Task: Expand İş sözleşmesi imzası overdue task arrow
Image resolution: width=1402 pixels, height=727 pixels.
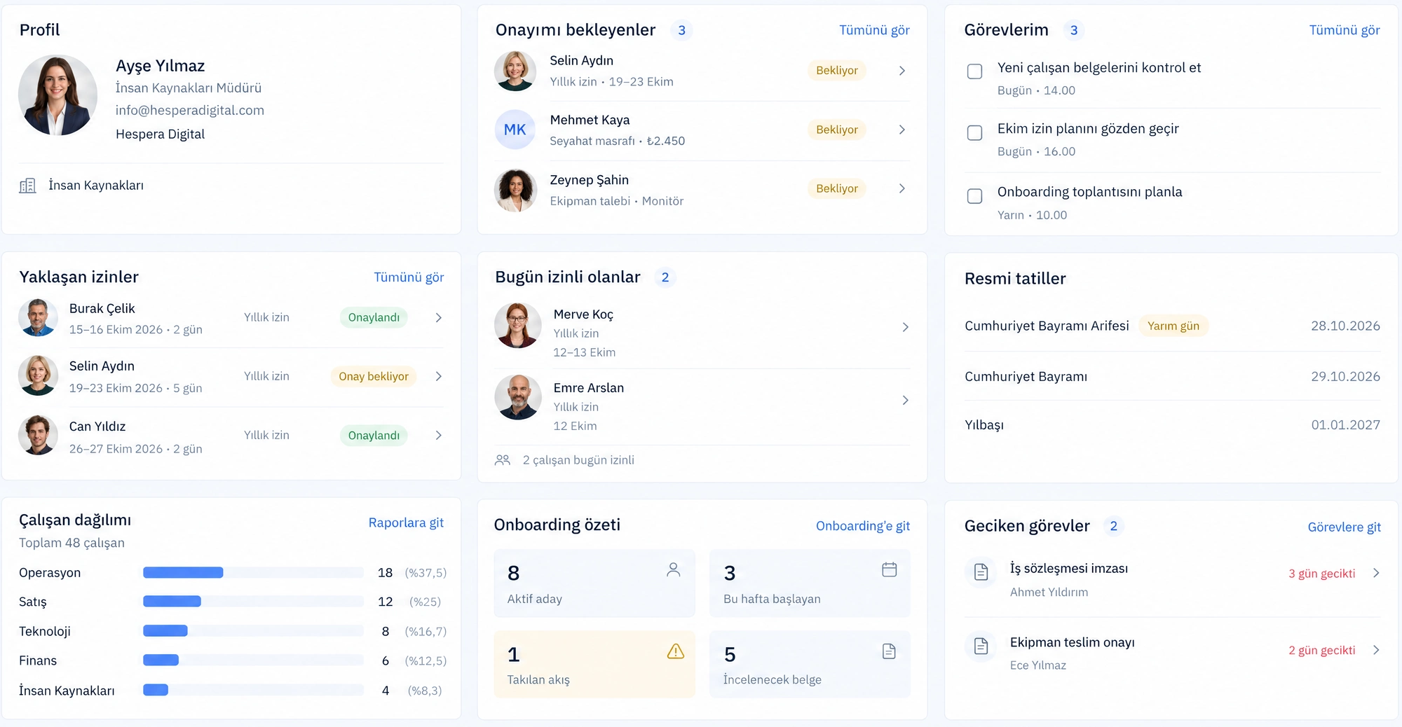Action: pyautogui.click(x=1376, y=573)
